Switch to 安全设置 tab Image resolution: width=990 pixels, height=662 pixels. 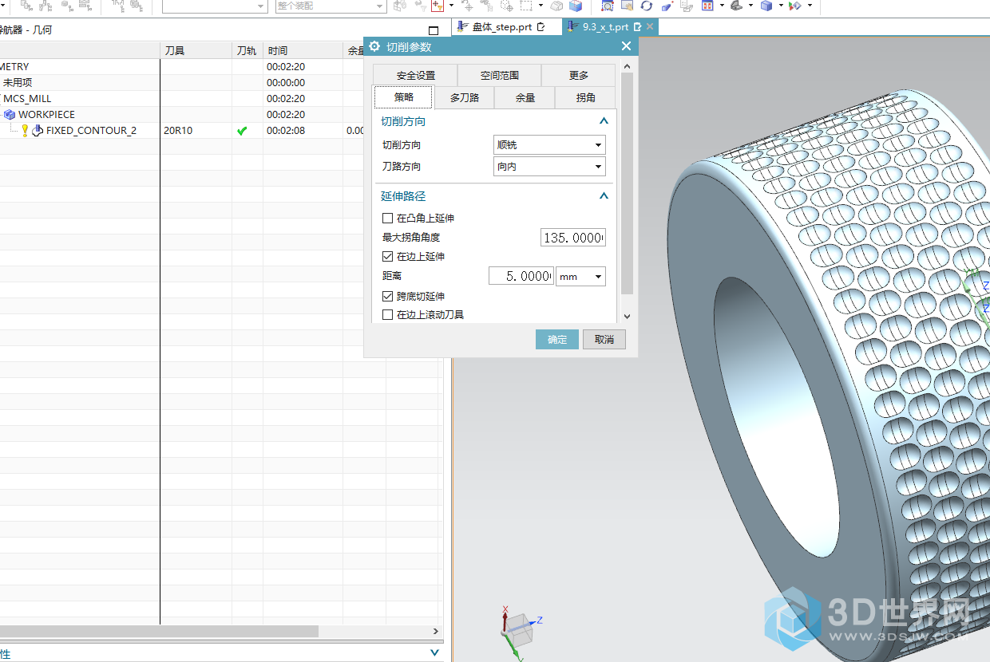tap(415, 76)
